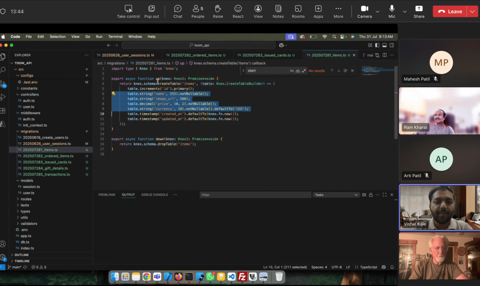Open the dropdown arrow next to Leave
This screenshot has width=480, height=286.
tap(472, 11)
